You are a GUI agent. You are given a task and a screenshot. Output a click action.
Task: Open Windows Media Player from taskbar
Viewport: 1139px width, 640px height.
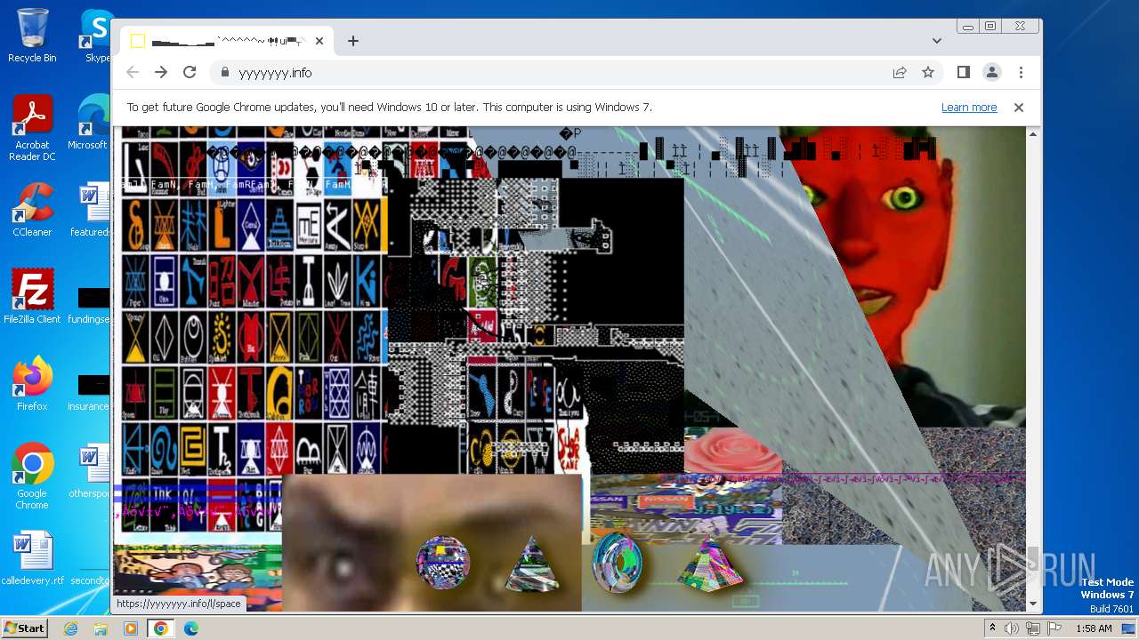coord(131,628)
